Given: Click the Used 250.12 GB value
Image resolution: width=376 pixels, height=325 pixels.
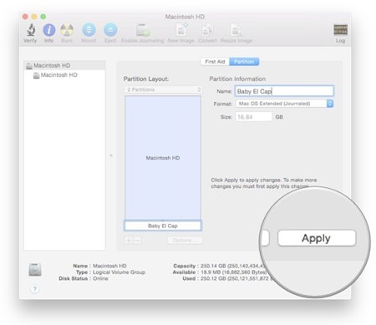Looking at the screenshot, I should [x=236, y=278].
